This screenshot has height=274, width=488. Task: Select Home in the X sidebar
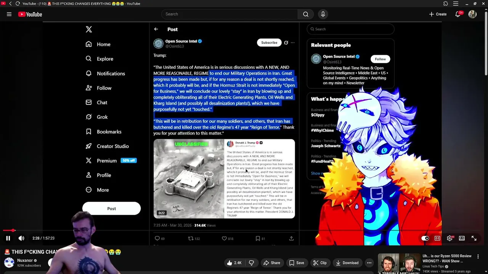click(x=98, y=45)
